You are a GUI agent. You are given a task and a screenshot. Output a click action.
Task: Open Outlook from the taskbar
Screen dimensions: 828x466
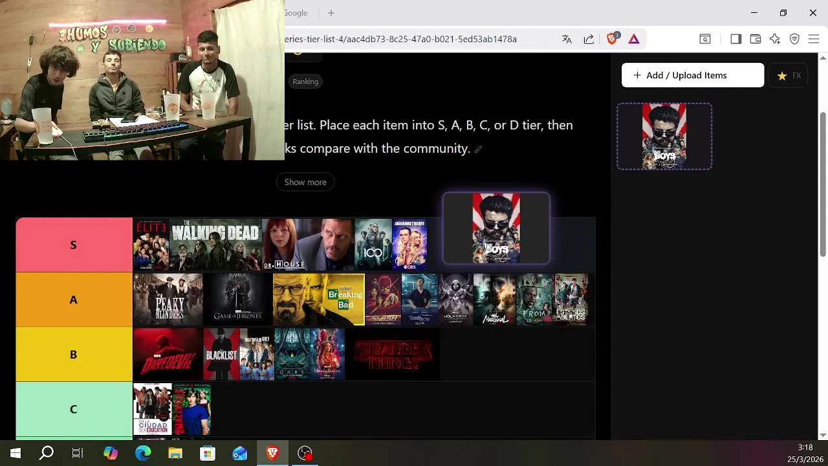(240, 453)
